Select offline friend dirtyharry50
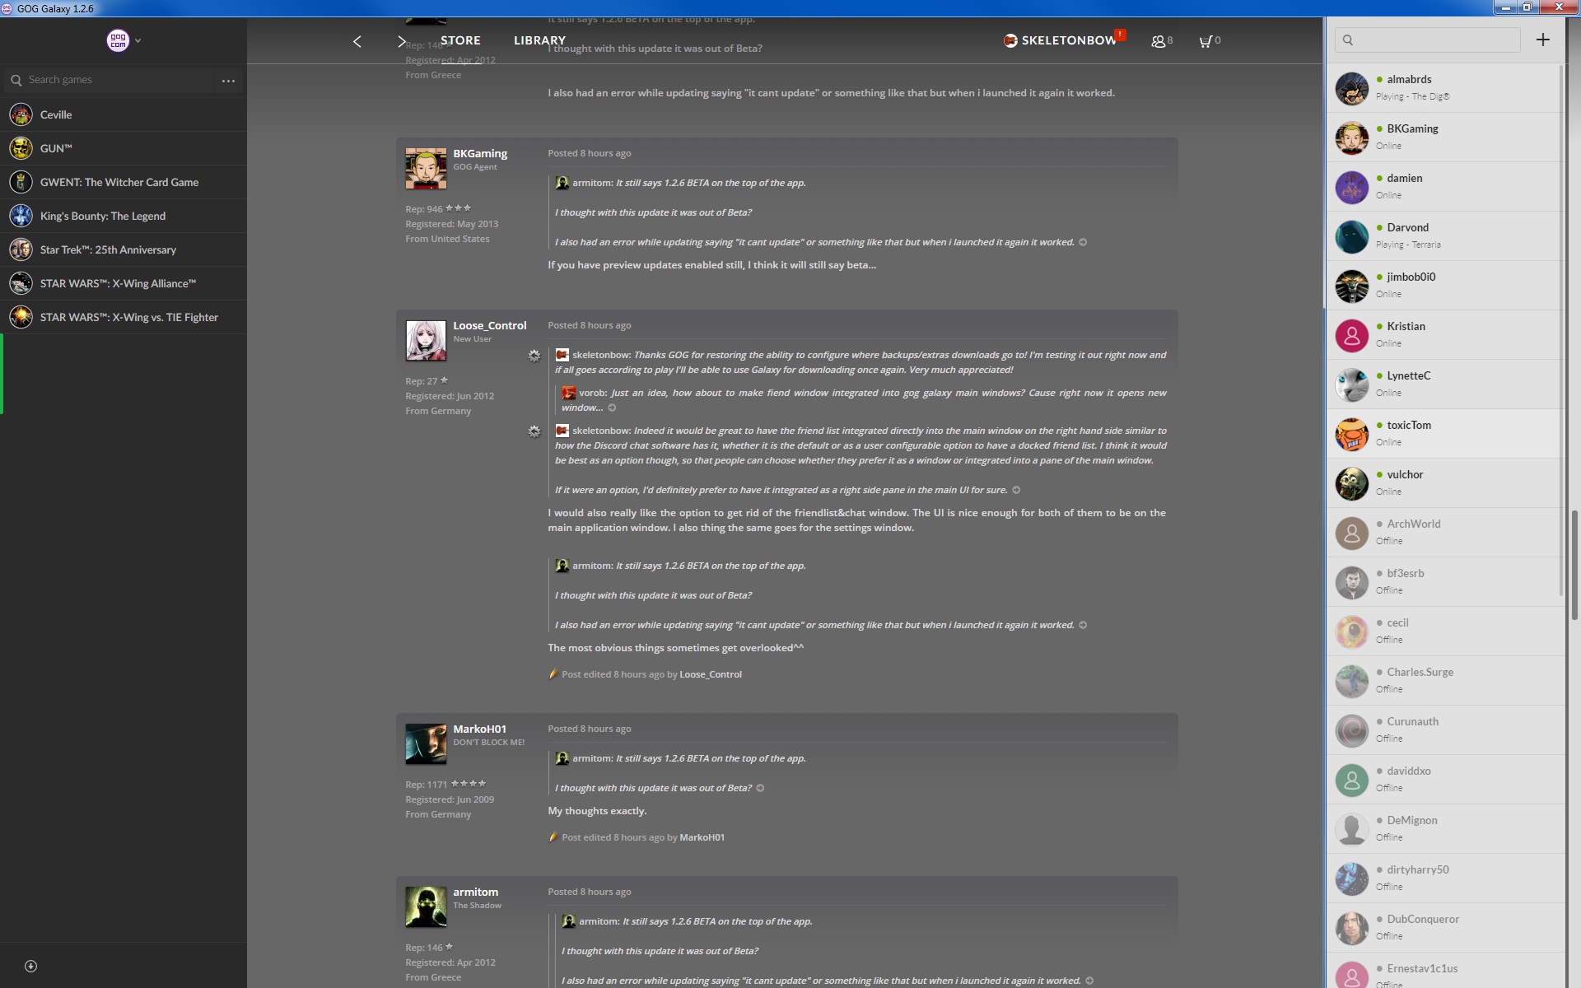 point(1445,878)
